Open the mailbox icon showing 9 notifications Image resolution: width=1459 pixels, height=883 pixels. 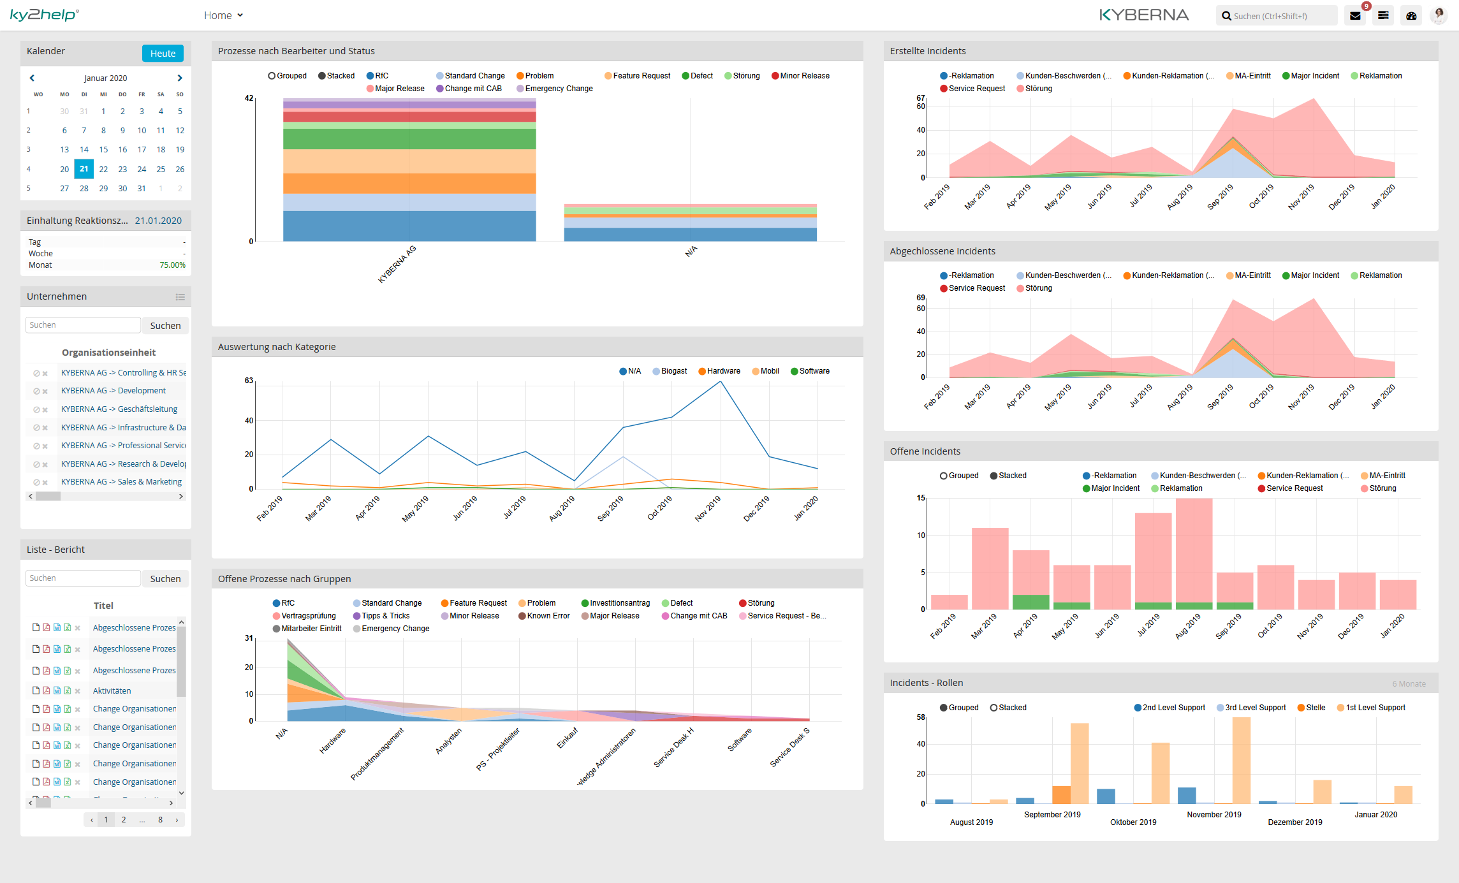point(1355,15)
